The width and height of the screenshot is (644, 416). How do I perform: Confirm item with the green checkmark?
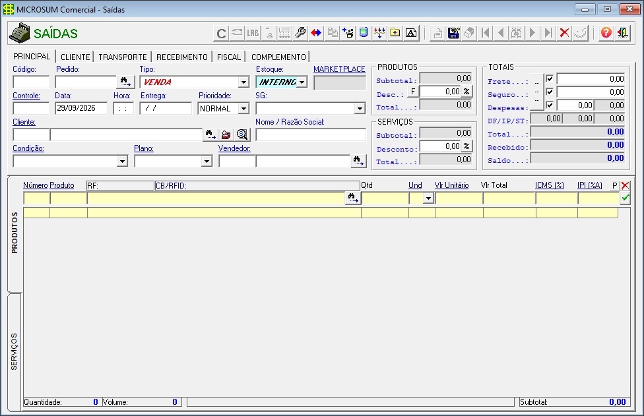click(x=625, y=198)
